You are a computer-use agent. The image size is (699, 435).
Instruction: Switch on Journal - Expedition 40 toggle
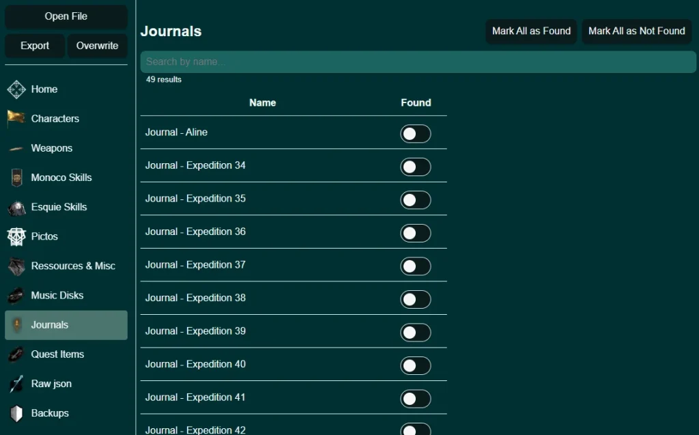415,365
